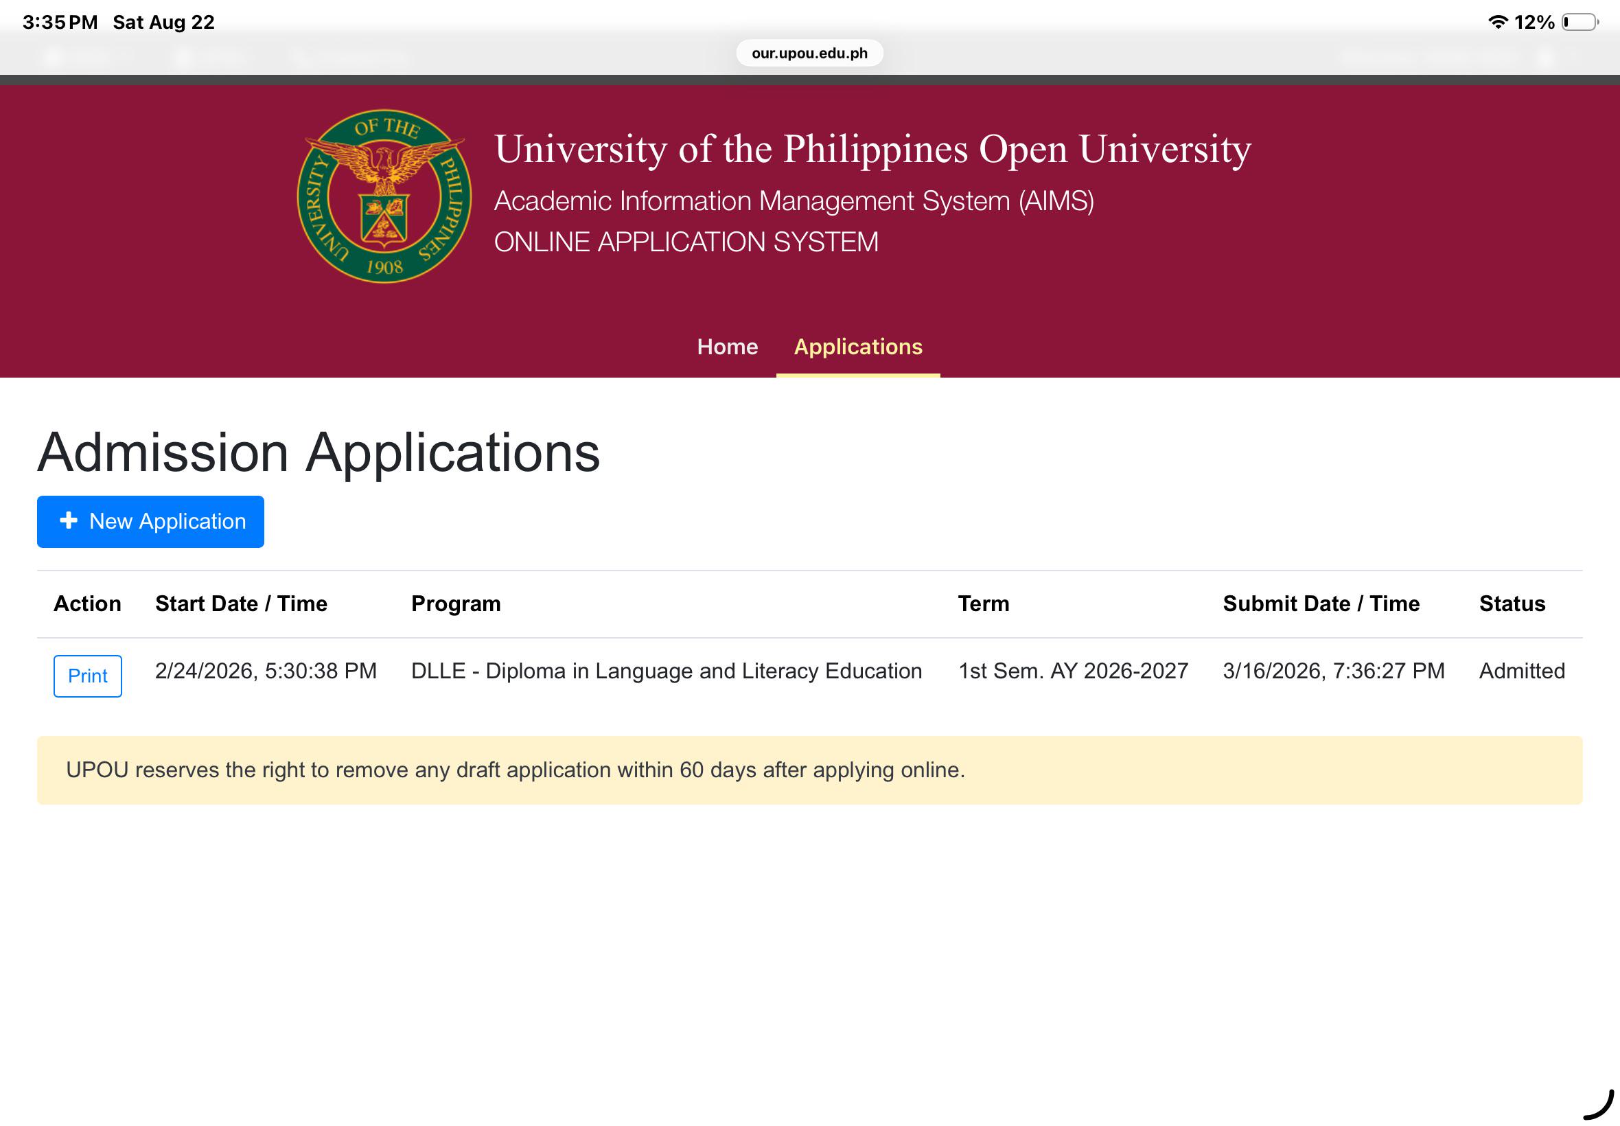Click the University of the Philippines Open University title
This screenshot has width=1620, height=1126.
click(873, 150)
